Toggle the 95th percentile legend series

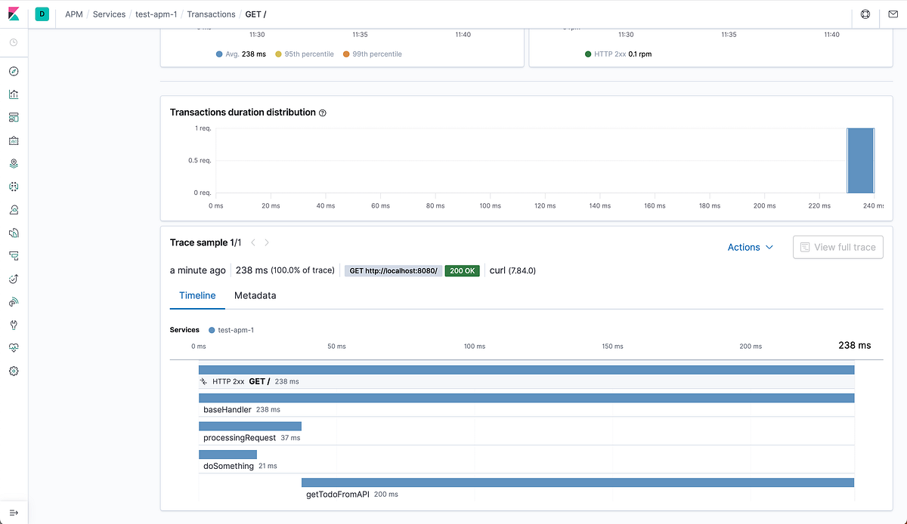click(304, 54)
